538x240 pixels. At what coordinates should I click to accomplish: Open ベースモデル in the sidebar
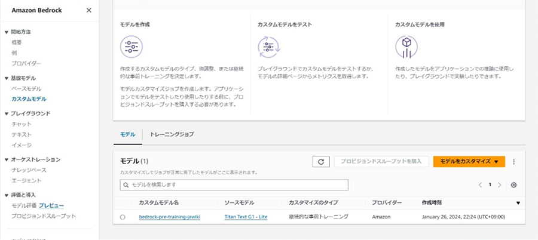(x=26, y=89)
